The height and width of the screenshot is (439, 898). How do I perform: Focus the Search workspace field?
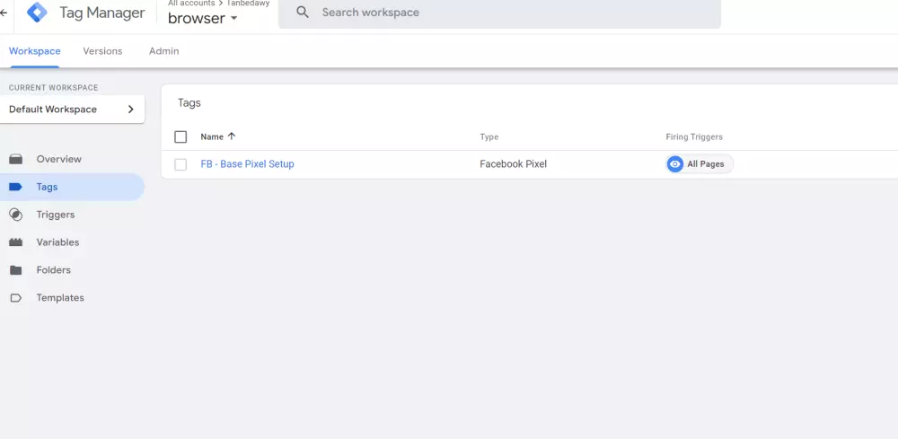499,13
